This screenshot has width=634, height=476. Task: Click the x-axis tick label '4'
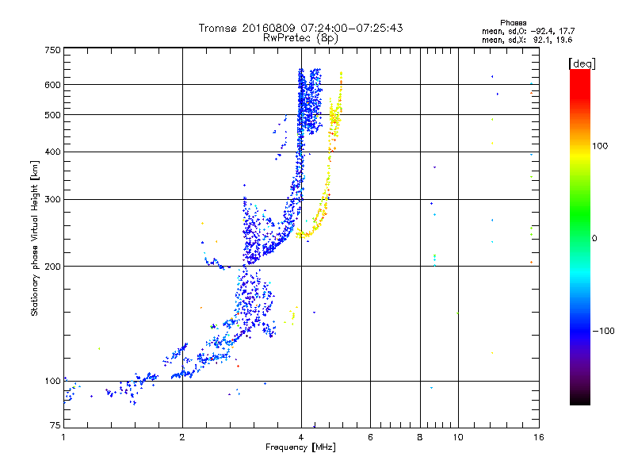pyautogui.click(x=301, y=437)
